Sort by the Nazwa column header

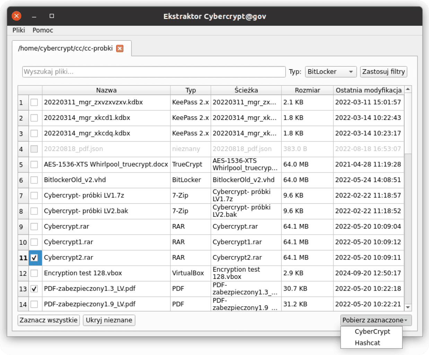pos(106,90)
